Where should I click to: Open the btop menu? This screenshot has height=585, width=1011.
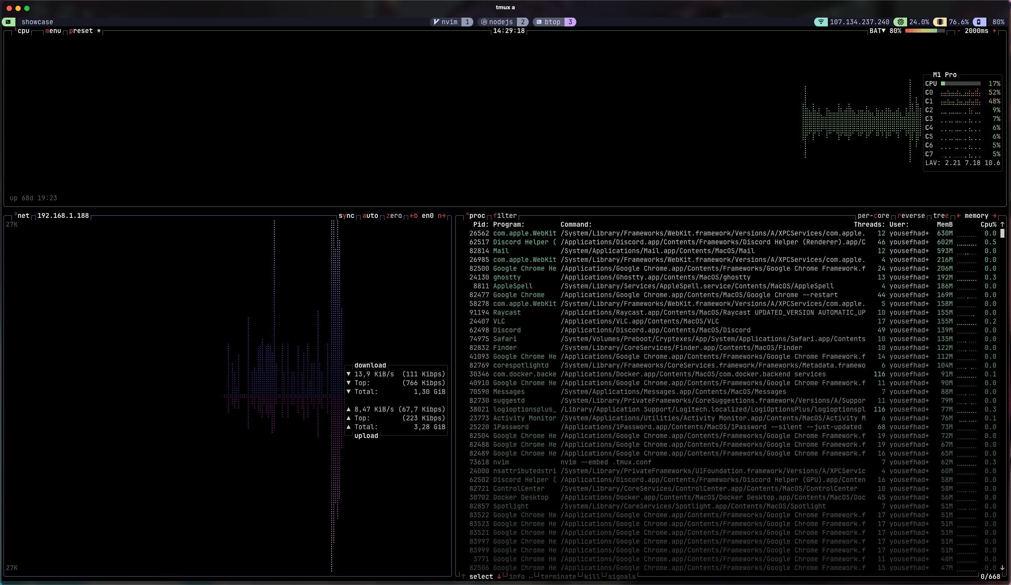tap(53, 31)
